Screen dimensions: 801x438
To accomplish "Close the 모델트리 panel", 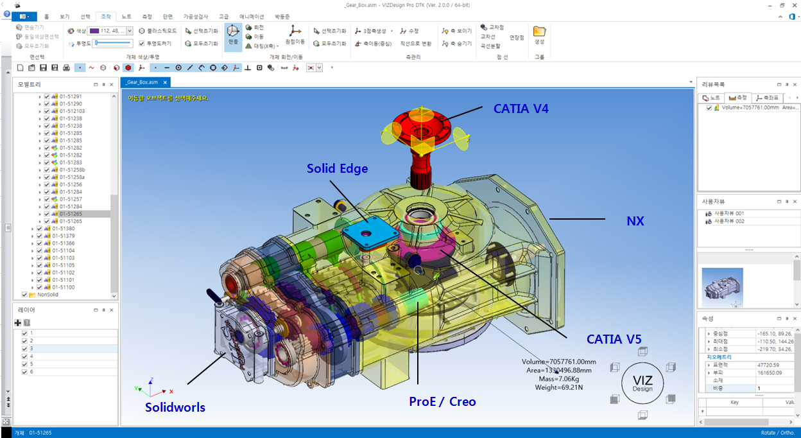I will [112, 84].
